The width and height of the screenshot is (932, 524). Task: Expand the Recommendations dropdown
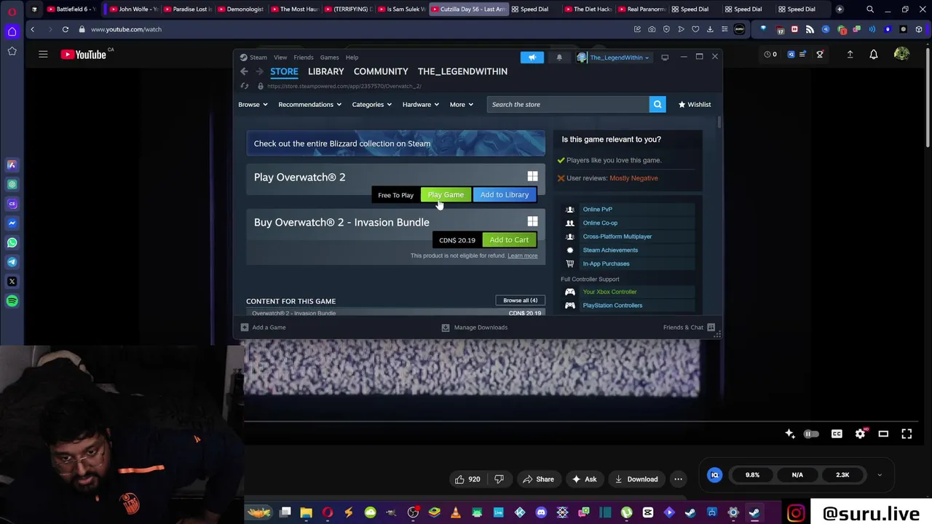(x=309, y=104)
